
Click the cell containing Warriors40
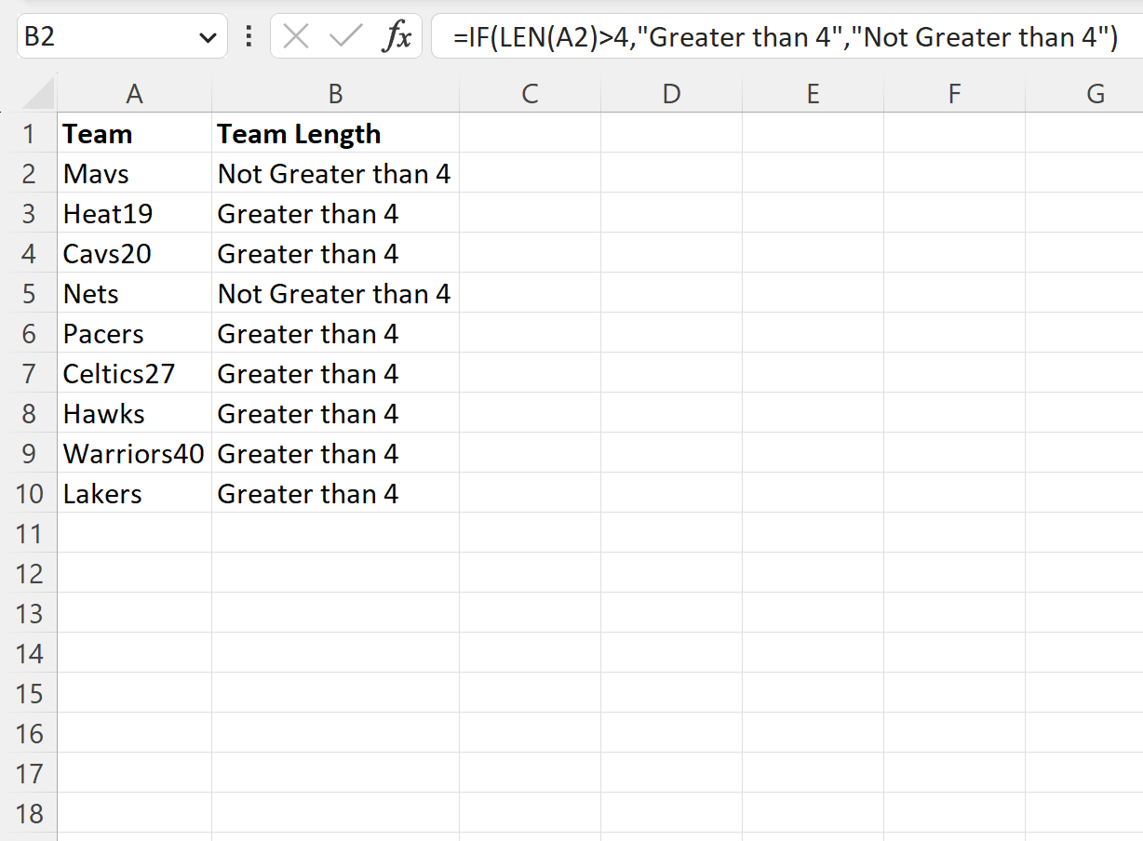[x=135, y=453]
